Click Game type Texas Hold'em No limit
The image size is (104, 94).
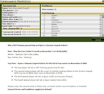[22, 26]
